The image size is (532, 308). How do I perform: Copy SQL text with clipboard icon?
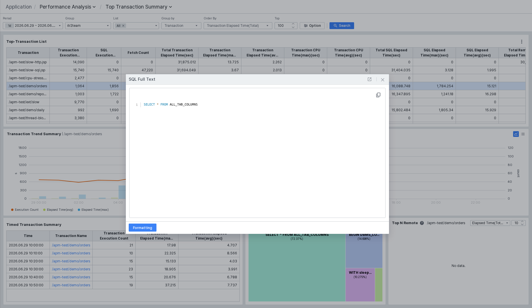[x=378, y=95]
